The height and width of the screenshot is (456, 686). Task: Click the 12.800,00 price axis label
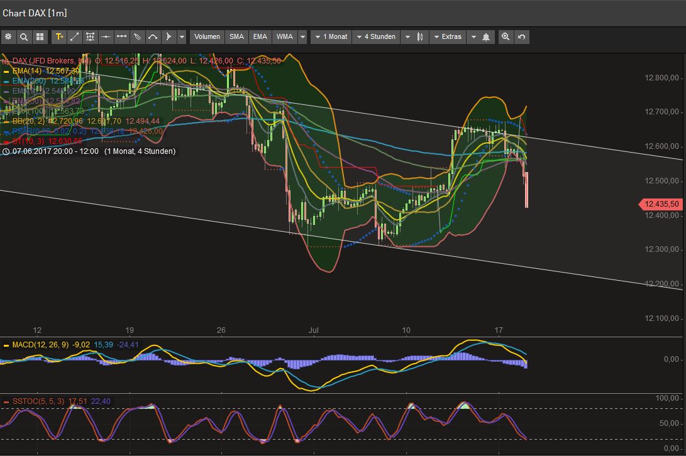pos(661,78)
